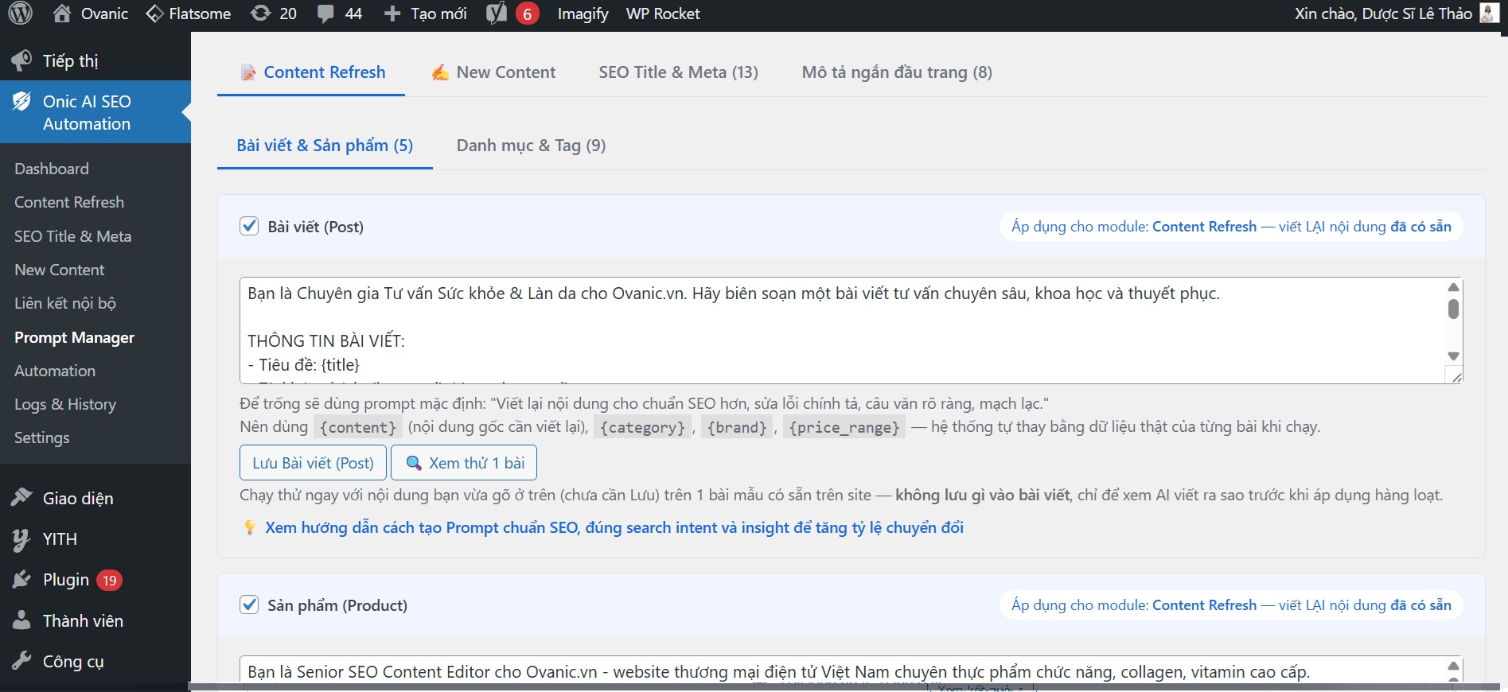The image size is (1508, 692).
Task: Go to Liên kết nội bộ in sidebar
Action: tap(65, 303)
